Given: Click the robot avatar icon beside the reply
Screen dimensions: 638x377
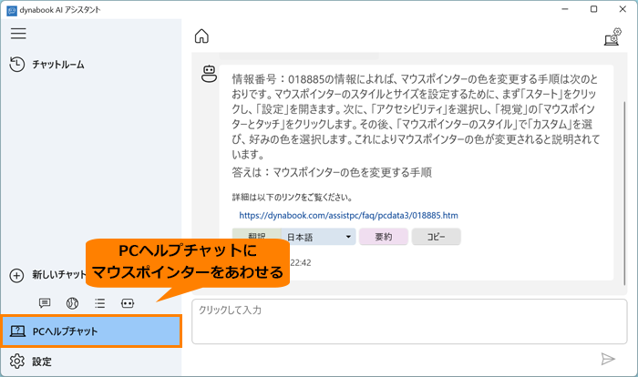Looking at the screenshot, I should tap(209, 74).
